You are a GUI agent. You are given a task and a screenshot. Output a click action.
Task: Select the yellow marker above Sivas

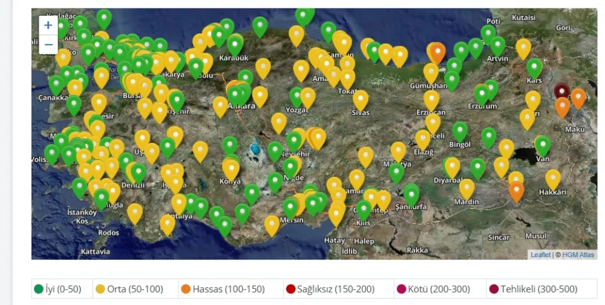point(361,99)
